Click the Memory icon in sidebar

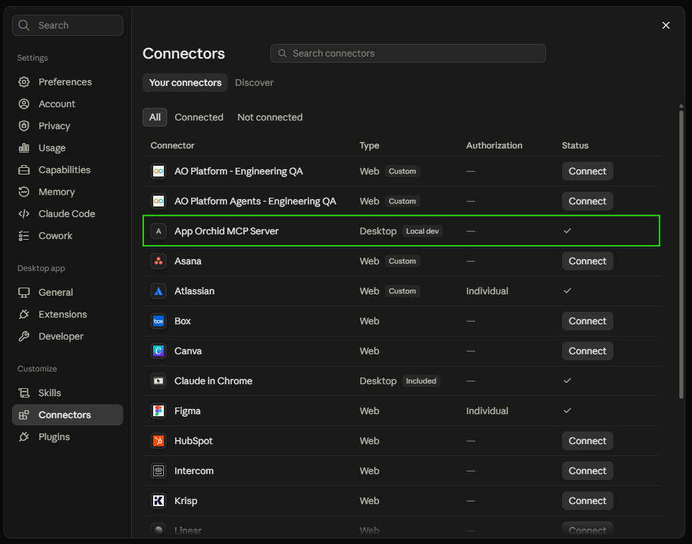pos(24,192)
